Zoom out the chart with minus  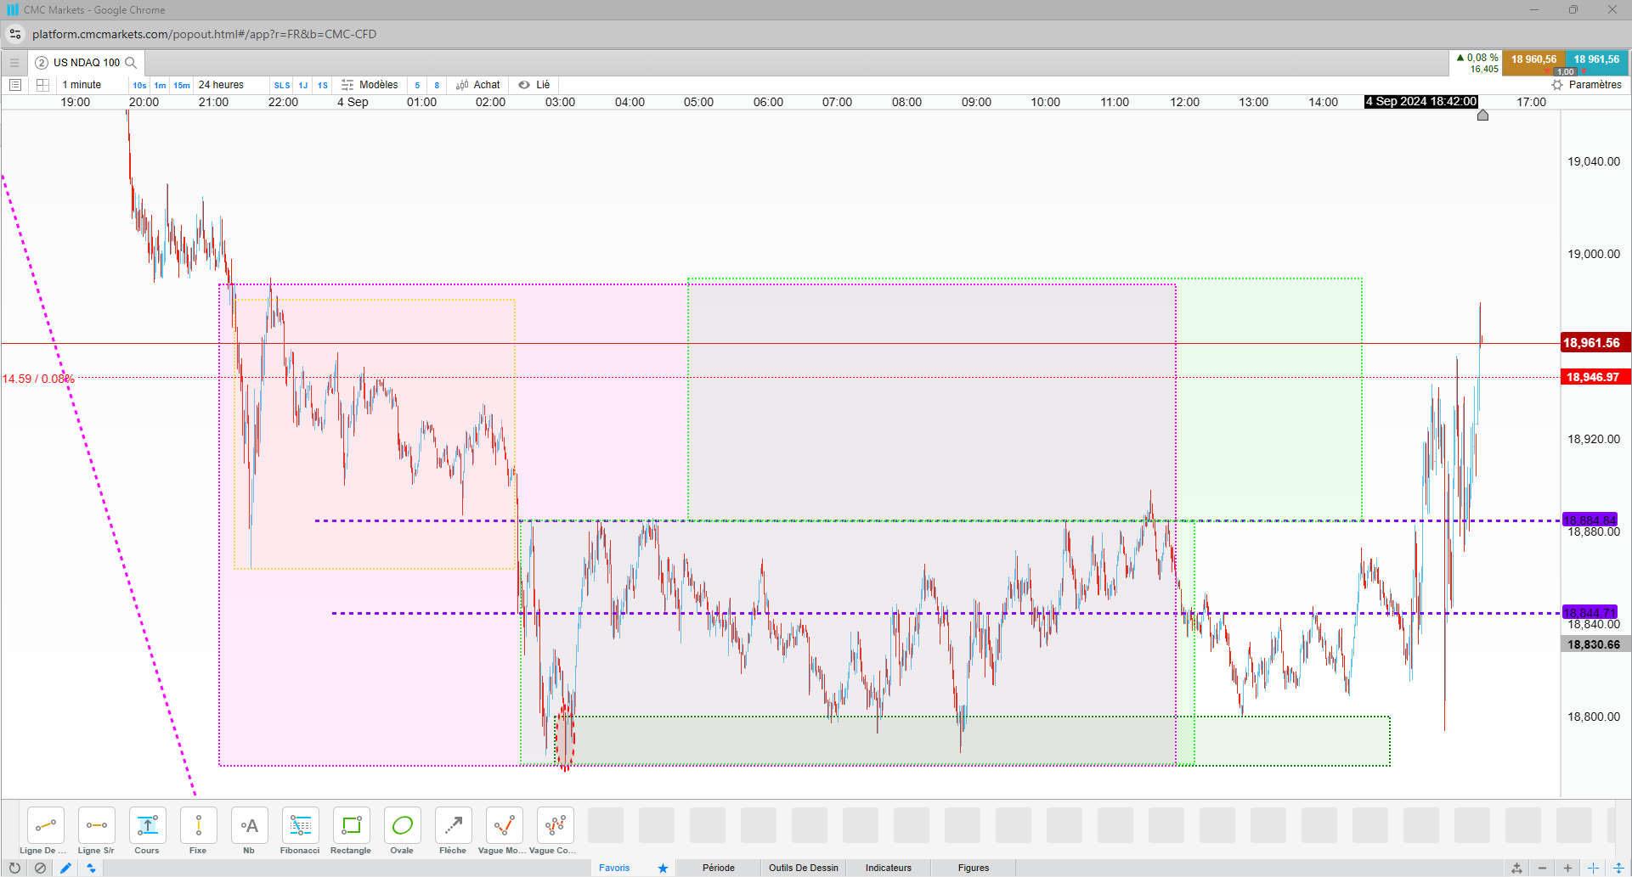pyautogui.click(x=1542, y=868)
